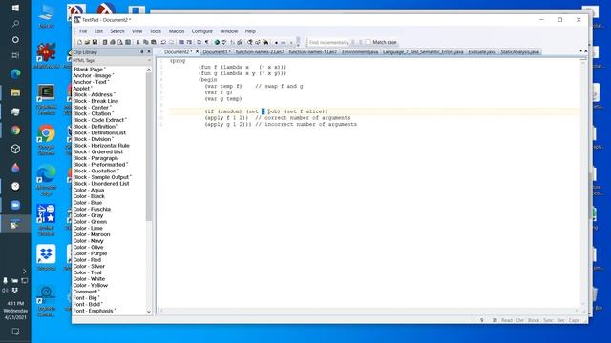Open File Explorer from the taskbar

click(x=15, y=92)
